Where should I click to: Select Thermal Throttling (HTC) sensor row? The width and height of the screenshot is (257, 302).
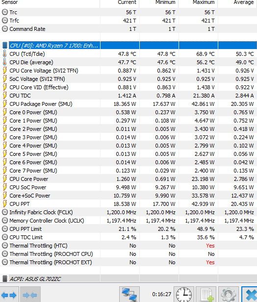coord(128,246)
